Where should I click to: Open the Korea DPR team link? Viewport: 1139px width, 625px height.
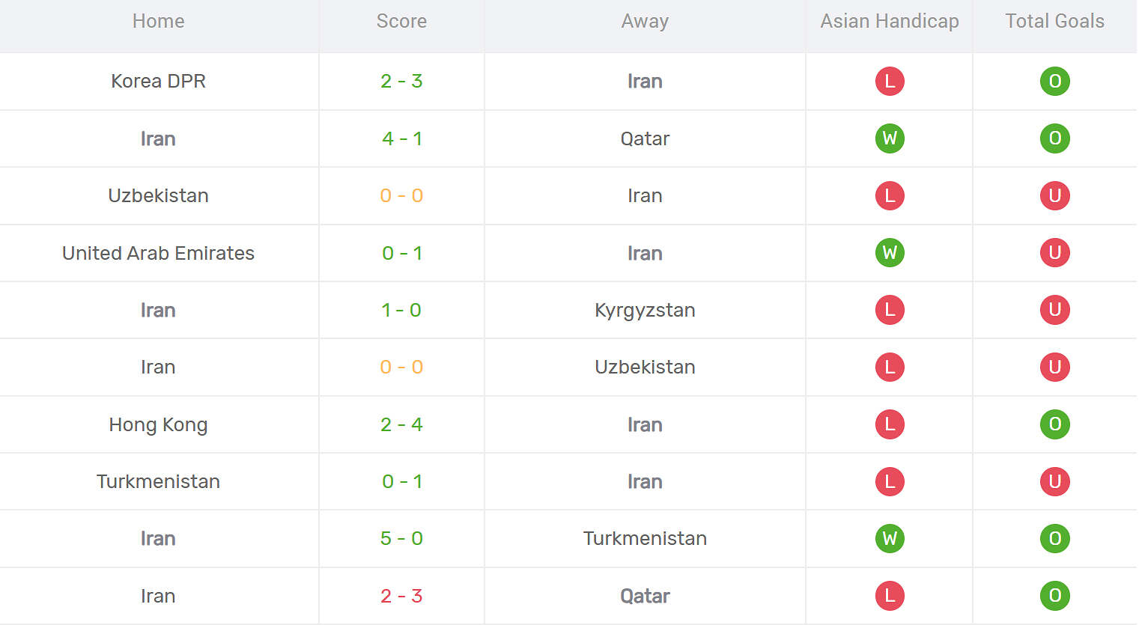pyautogui.click(x=158, y=81)
